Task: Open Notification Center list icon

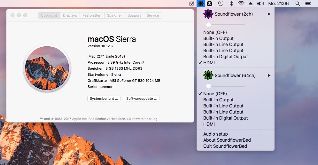Action: point(308,4)
